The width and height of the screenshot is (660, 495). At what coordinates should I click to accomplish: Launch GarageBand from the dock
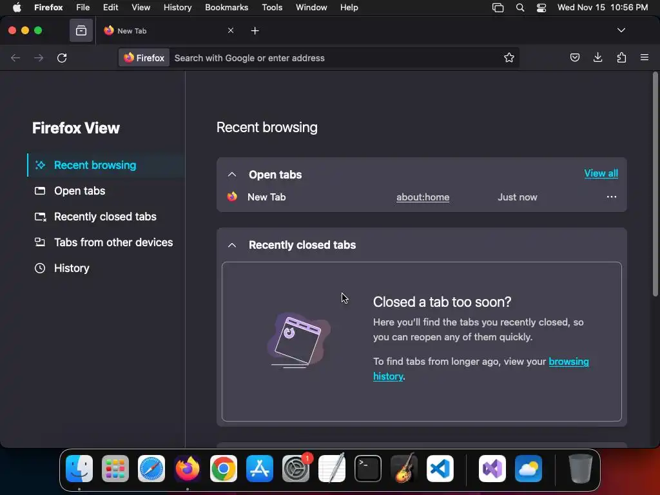(403, 469)
